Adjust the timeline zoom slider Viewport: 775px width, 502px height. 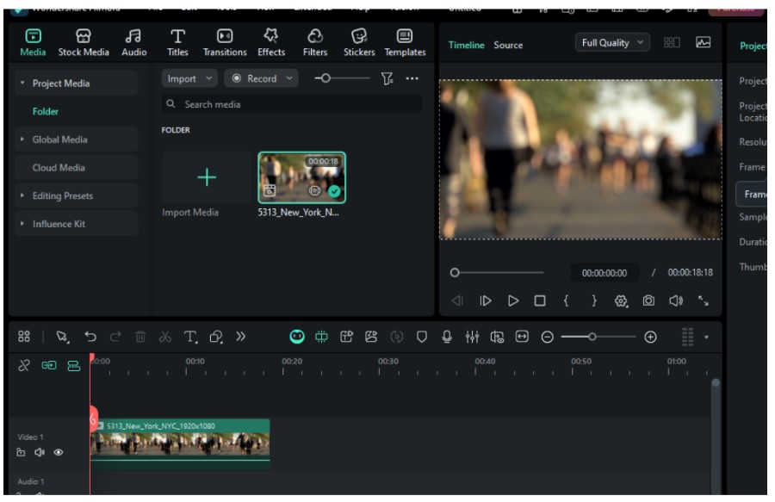click(x=594, y=337)
